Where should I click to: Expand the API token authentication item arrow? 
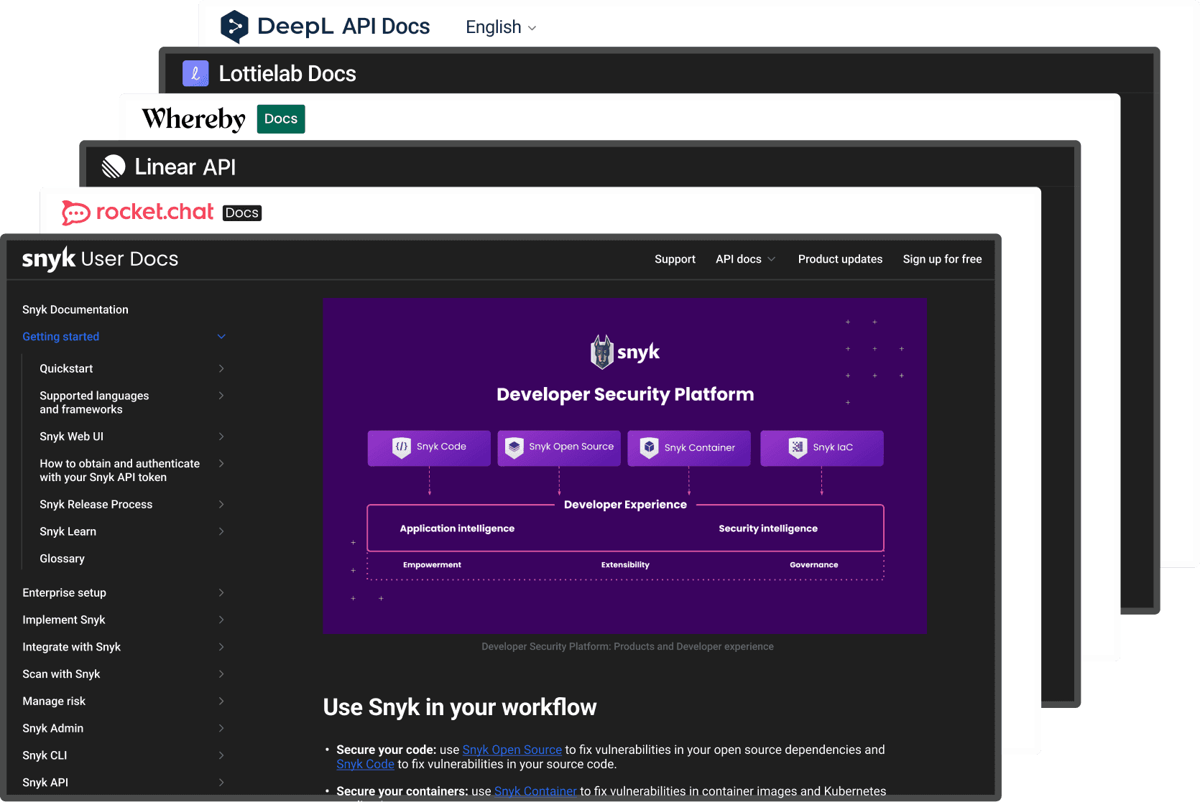coord(221,464)
